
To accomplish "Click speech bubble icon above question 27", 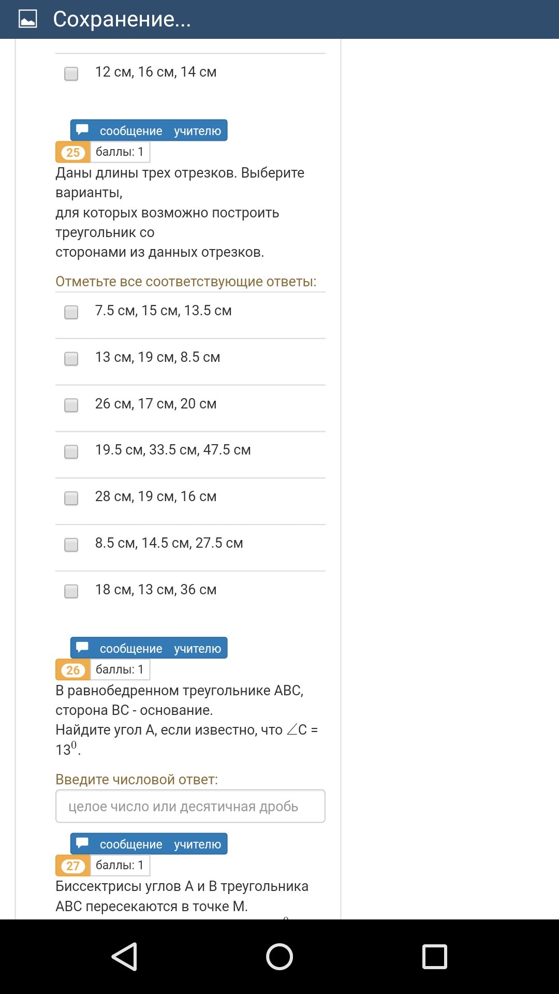I will pos(82,843).
